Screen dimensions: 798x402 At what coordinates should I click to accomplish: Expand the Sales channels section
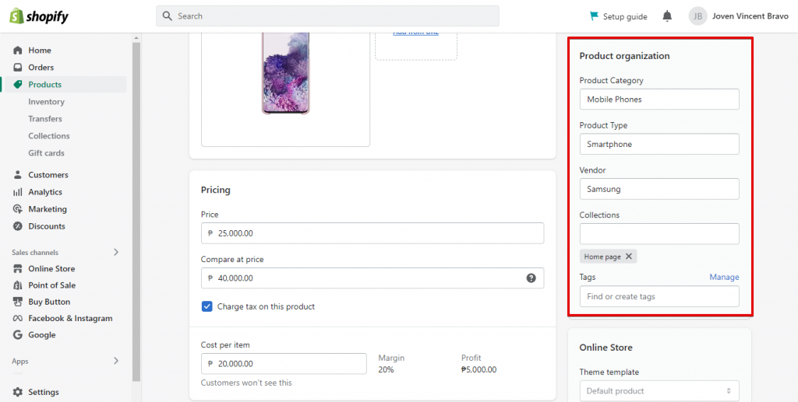[116, 252]
